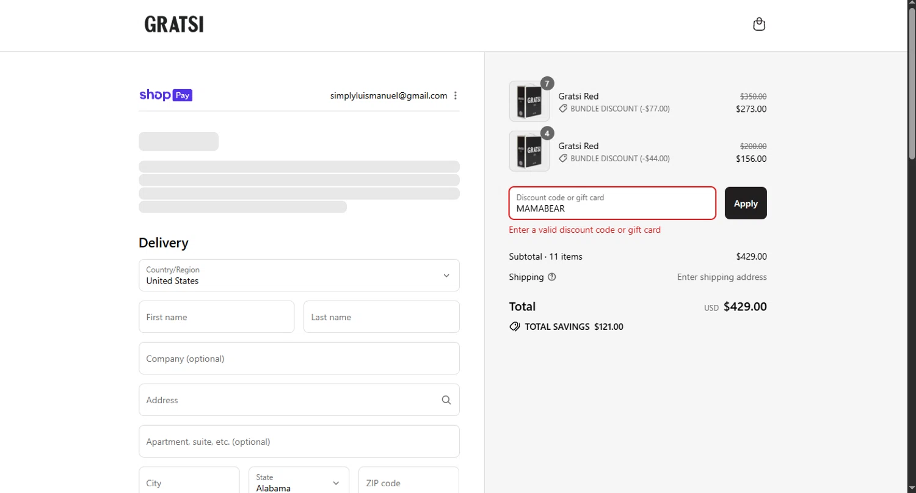Focus the Company (optional) field
Screen dimensions: 916x493
299,359
